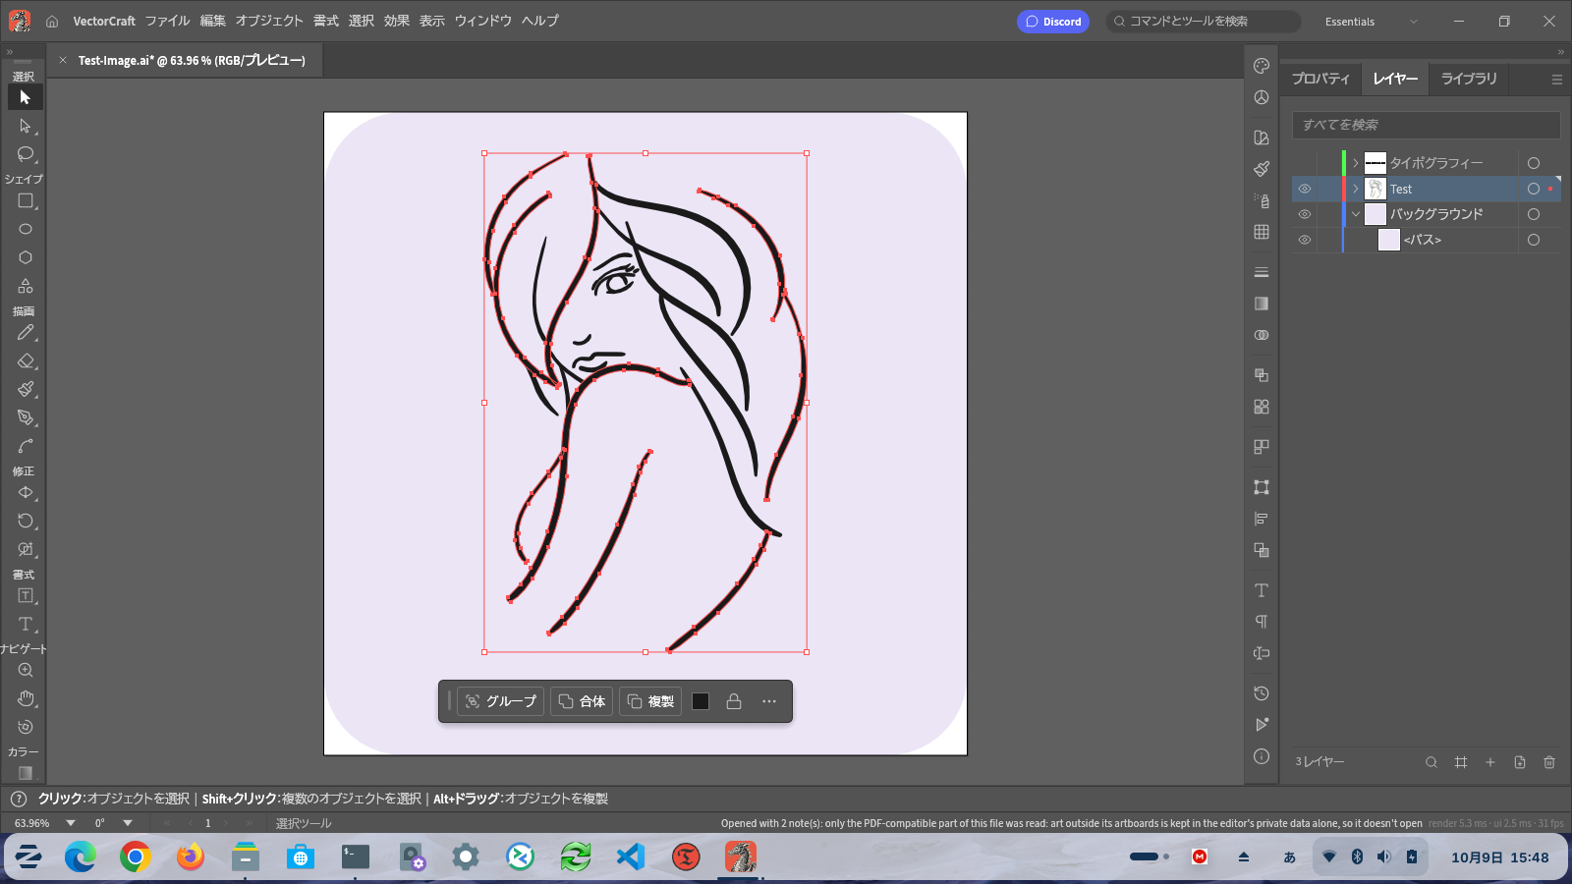This screenshot has width=1572, height=884.
Task: Open the Essentials workspace dropdown
Action: tap(1372, 22)
